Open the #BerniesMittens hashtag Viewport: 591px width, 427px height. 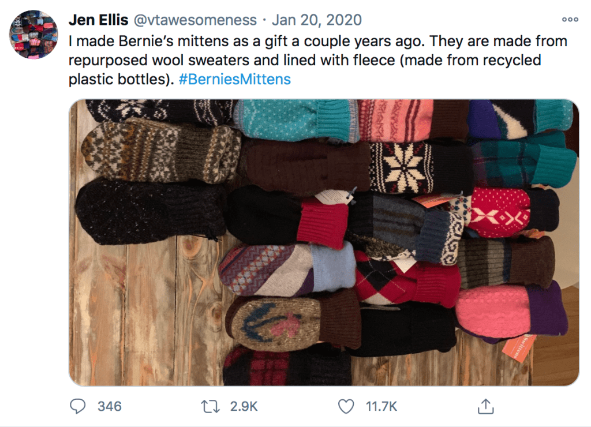point(234,80)
